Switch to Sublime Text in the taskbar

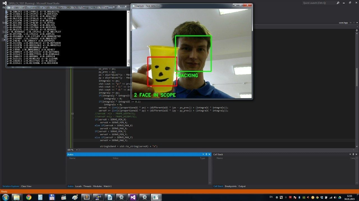coord(87,197)
